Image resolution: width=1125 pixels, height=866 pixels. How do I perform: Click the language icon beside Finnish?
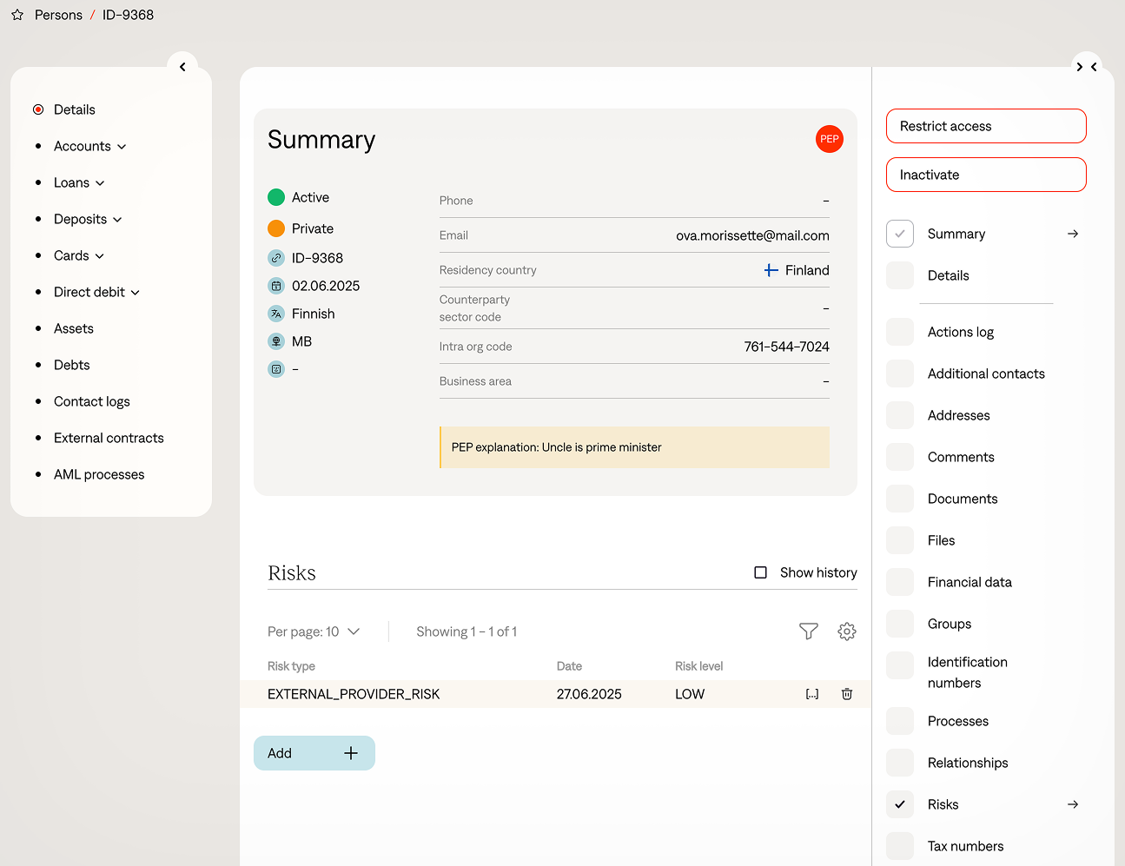(276, 314)
